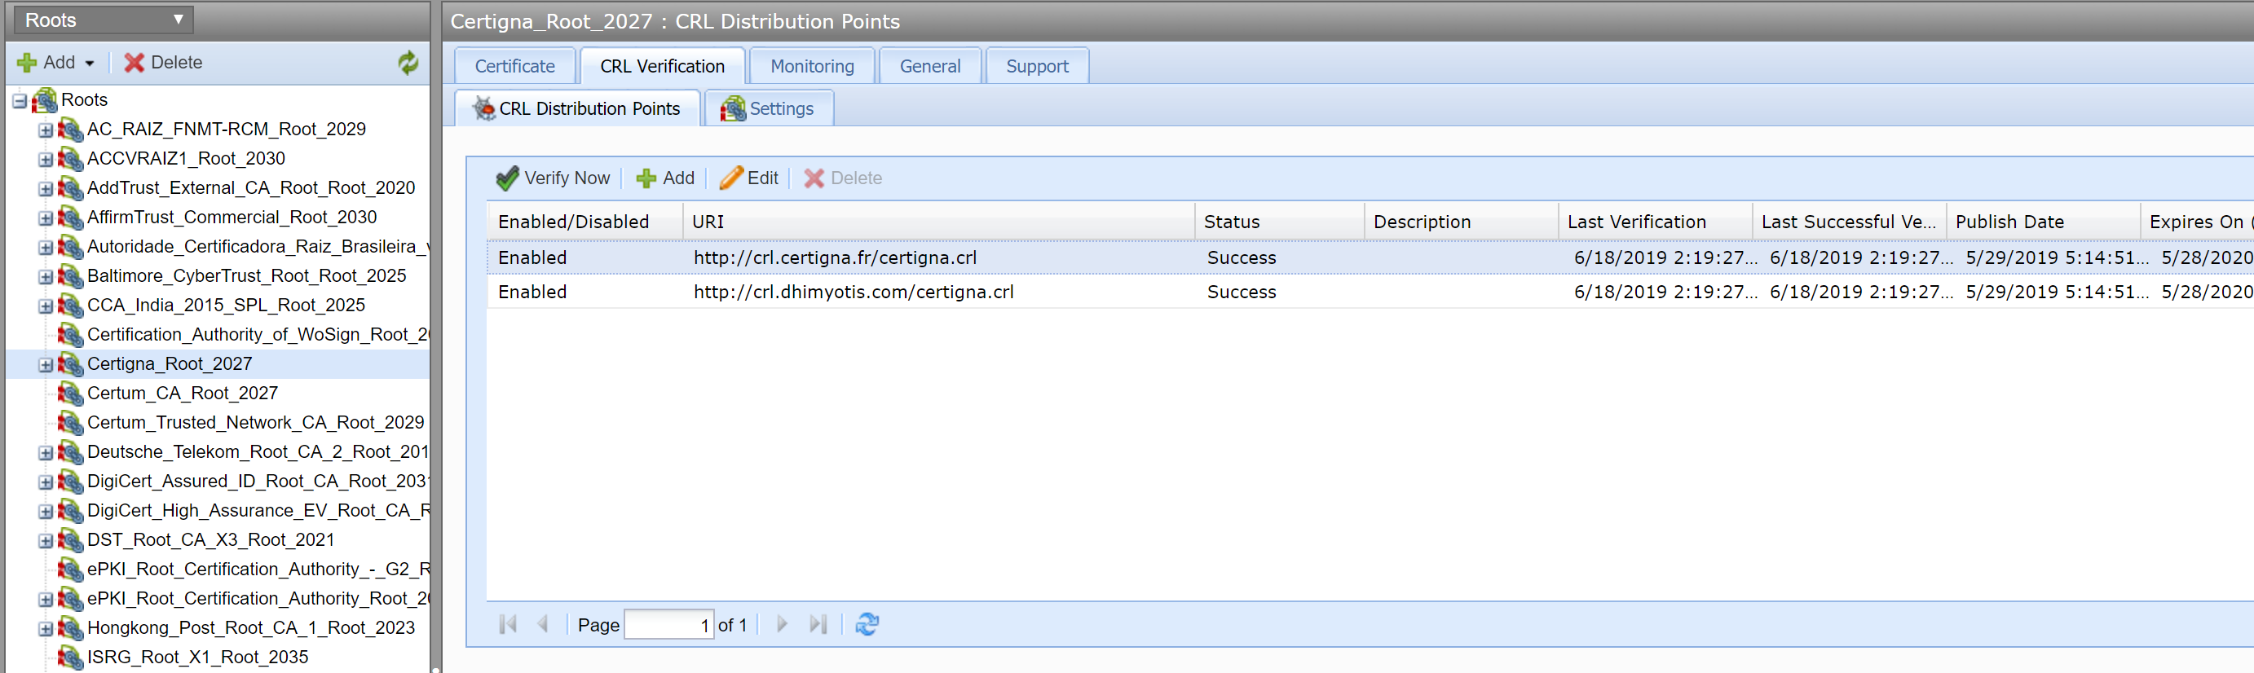Viewport: 2254px width, 673px height.
Task: Click the pencil Edit icon in toolbar
Action: click(730, 178)
